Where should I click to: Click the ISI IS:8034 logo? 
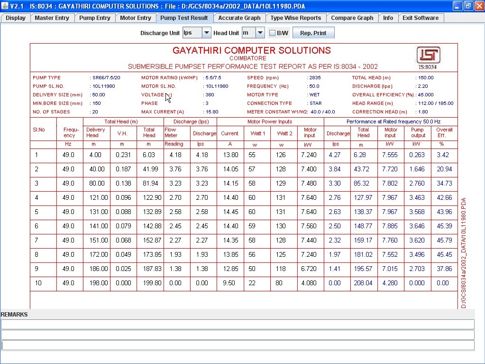[x=428, y=57]
